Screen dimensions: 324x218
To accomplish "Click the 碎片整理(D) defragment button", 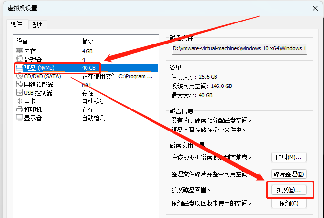I will pos(289,174).
